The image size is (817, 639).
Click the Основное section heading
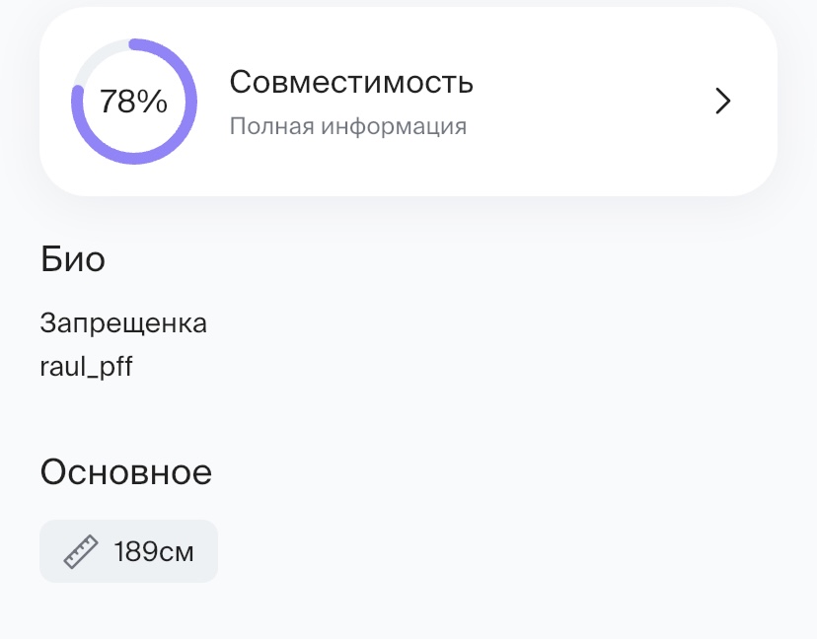125,472
